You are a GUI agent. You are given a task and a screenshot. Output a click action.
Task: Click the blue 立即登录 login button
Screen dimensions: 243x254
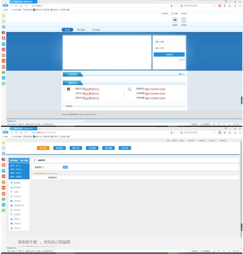169,55
